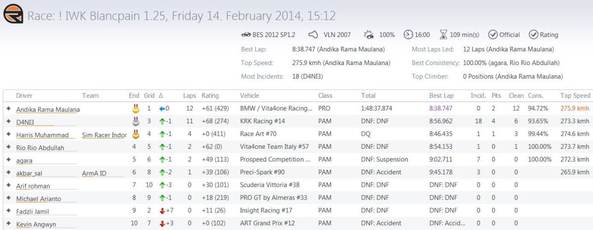Toggle the Rating checkmark
The width and height of the screenshot is (593, 230).
pyautogui.click(x=533, y=35)
